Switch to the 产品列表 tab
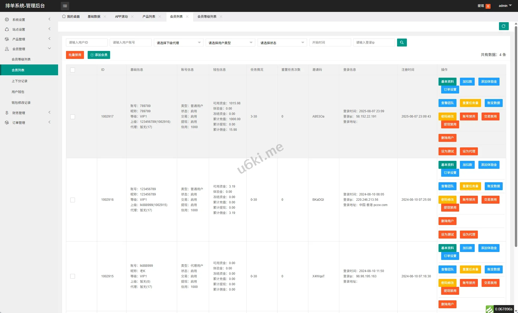 (x=149, y=16)
